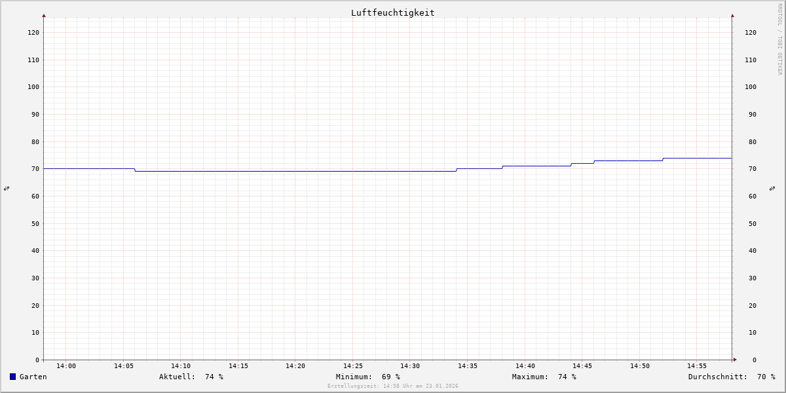
Task: Click the 14:35 time axis label
Action: coord(468,366)
